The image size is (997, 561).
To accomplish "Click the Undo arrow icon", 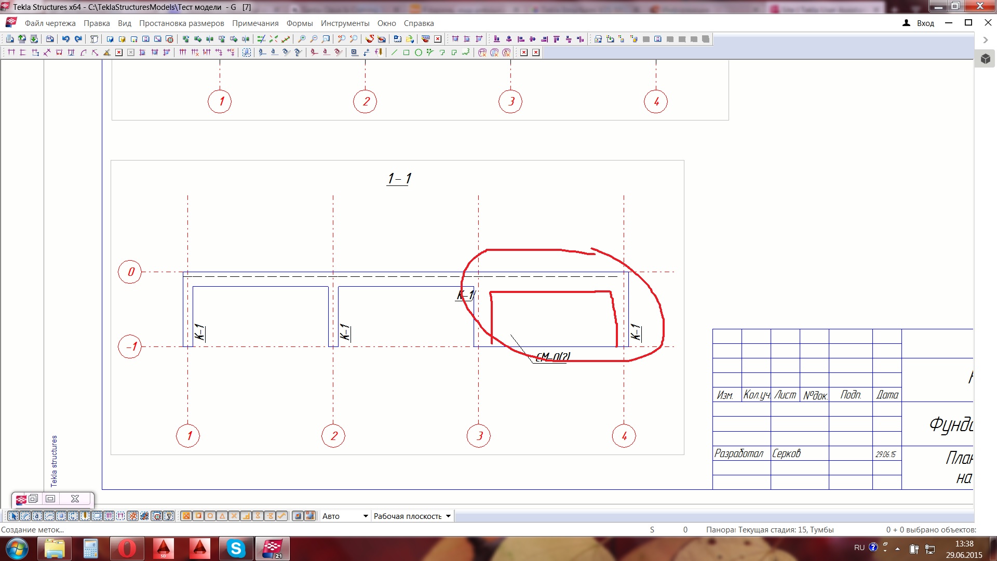I will coord(66,39).
